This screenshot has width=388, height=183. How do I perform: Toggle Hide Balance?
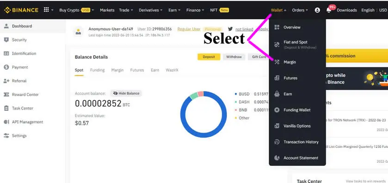pos(126,93)
